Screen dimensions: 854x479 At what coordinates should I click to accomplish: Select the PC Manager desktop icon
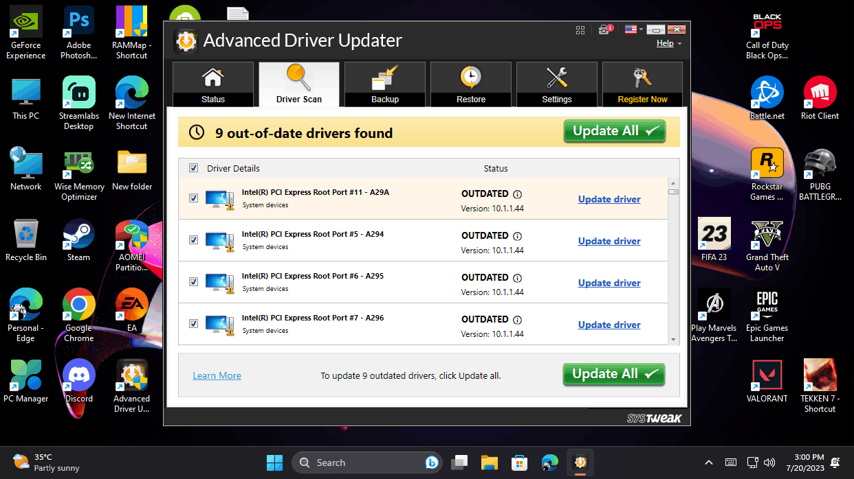tap(26, 381)
